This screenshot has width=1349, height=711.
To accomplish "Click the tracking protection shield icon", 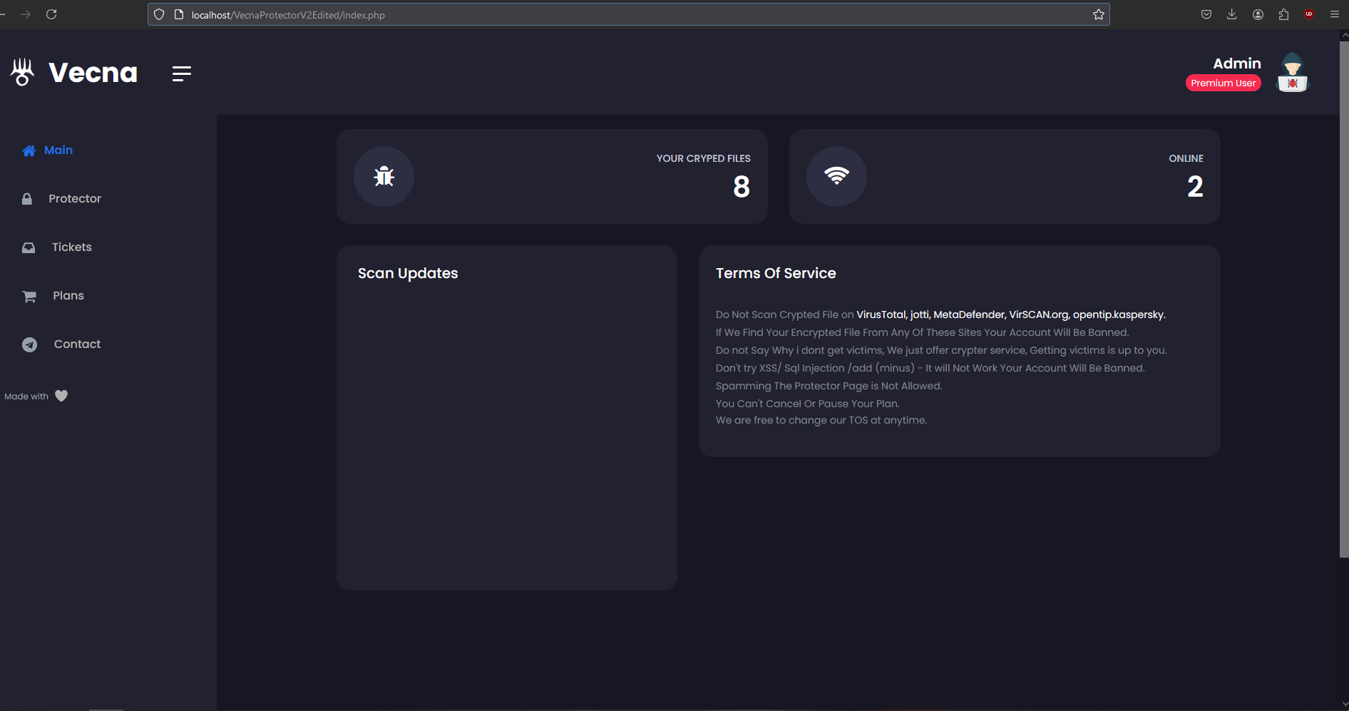I will (159, 14).
